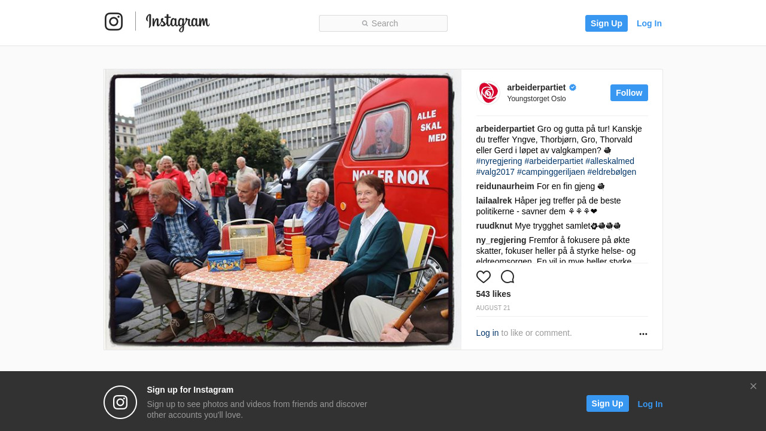Open the three-dot more options menu
Image resolution: width=766 pixels, height=431 pixels.
643,334
